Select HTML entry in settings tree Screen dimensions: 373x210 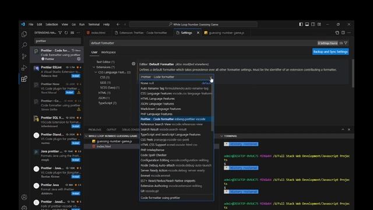[x=104, y=93]
